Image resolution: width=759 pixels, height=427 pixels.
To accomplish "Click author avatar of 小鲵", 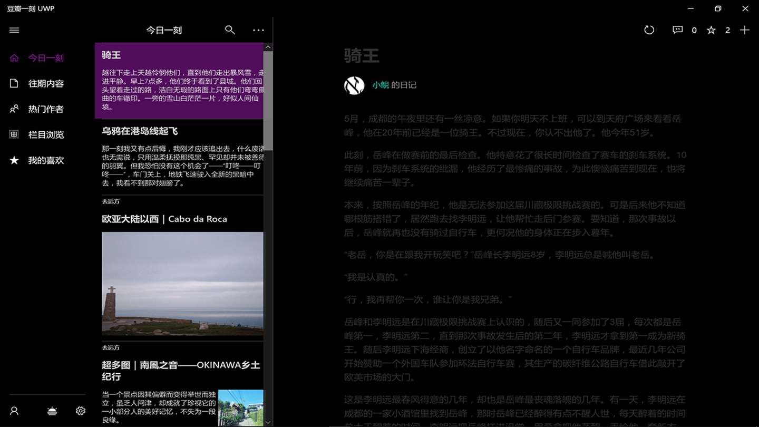I will tap(354, 85).
